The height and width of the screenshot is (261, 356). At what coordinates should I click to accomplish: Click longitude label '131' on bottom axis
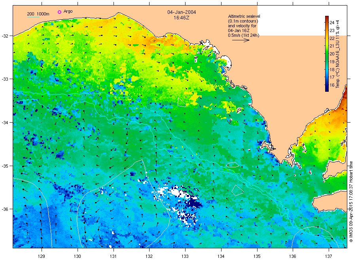(x=113, y=256)
